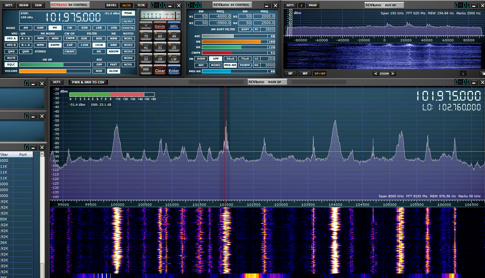Select the LW band key on the keypad
The width and height of the screenshot is (485, 278).
pos(174,58)
